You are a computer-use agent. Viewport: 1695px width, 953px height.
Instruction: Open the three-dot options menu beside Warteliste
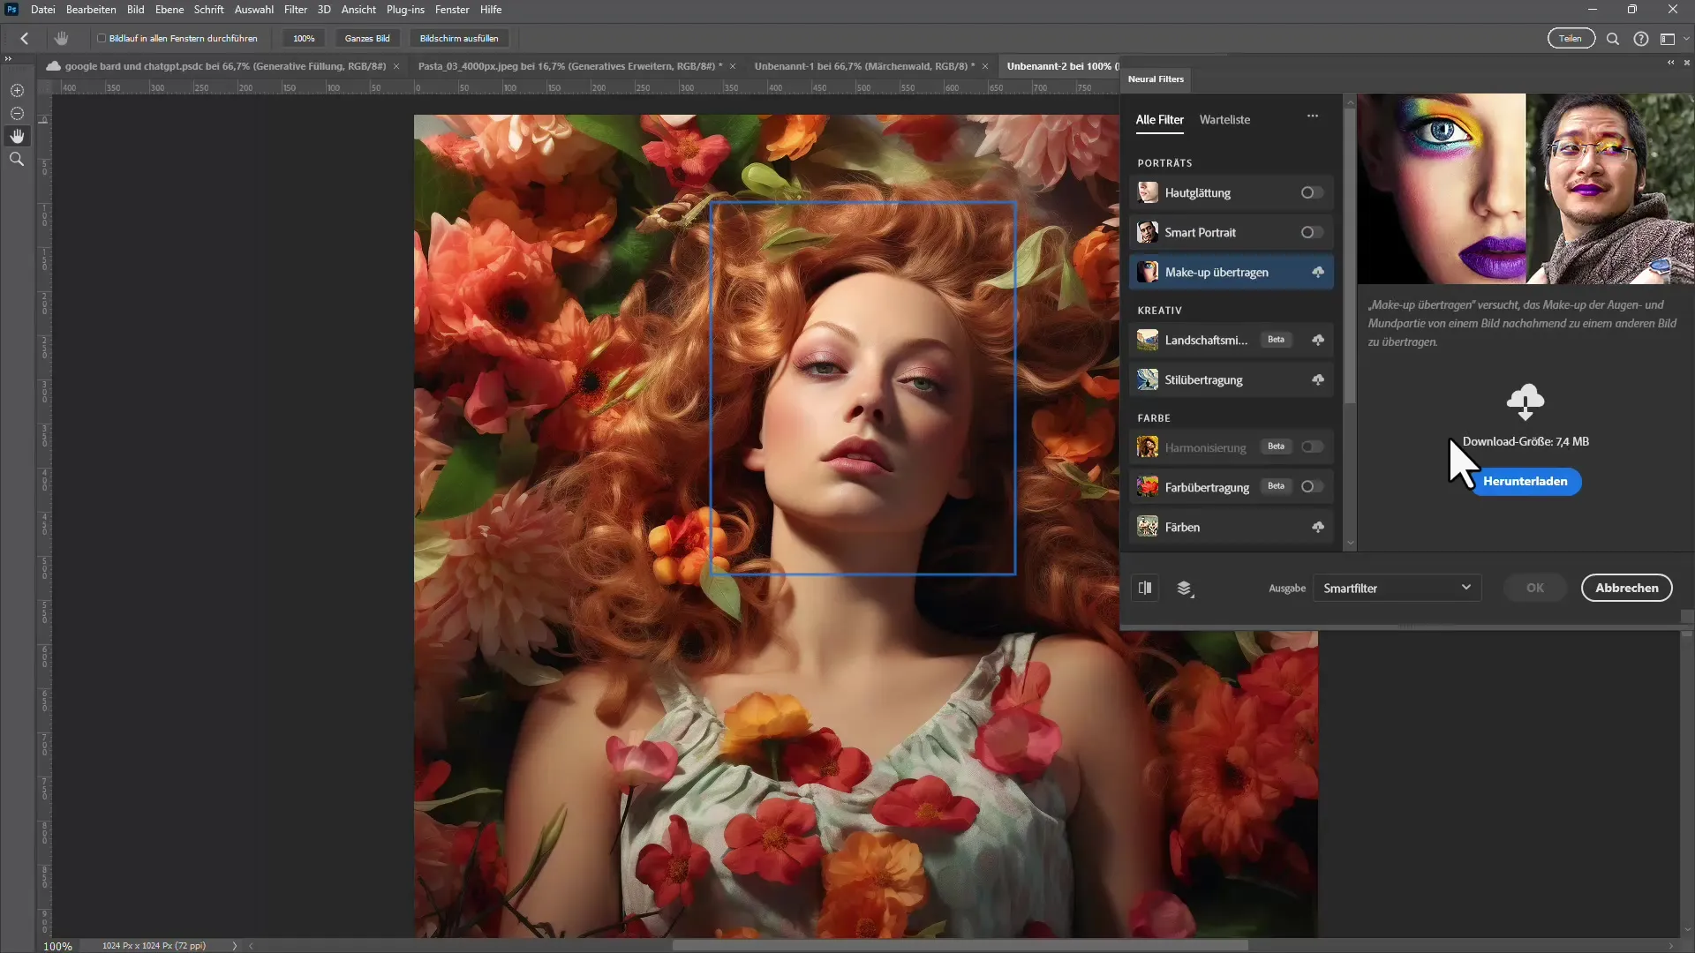pyautogui.click(x=1313, y=116)
